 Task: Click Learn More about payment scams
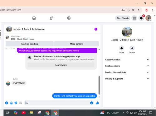point(61,65)
